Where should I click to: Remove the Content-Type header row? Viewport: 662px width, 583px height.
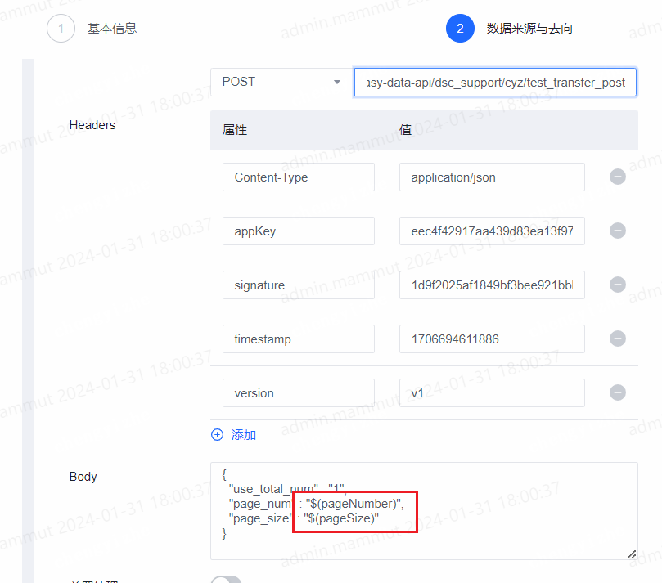pos(617,177)
